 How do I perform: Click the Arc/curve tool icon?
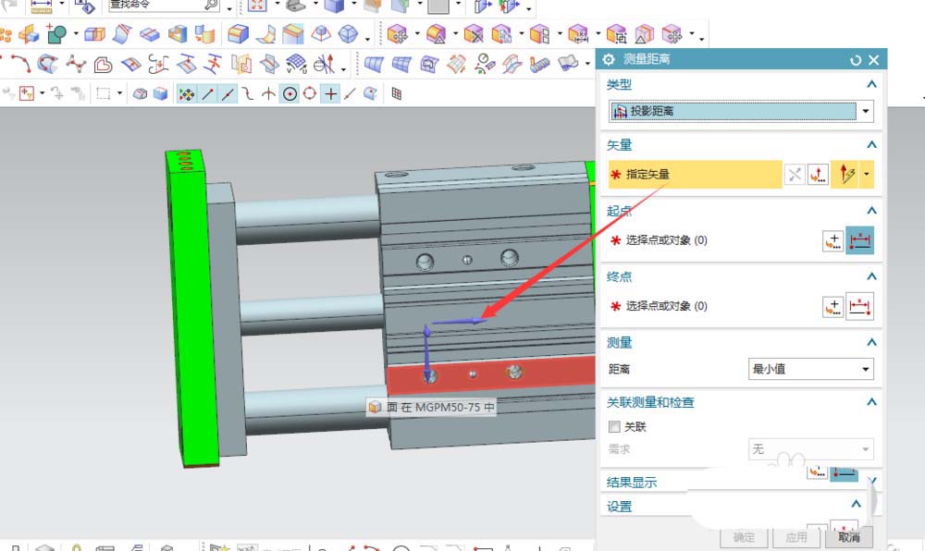tap(20, 64)
